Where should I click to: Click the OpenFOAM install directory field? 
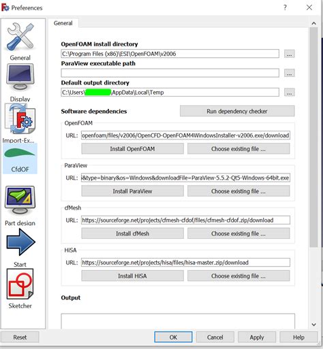pyautogui.click(x=170, y=54)
